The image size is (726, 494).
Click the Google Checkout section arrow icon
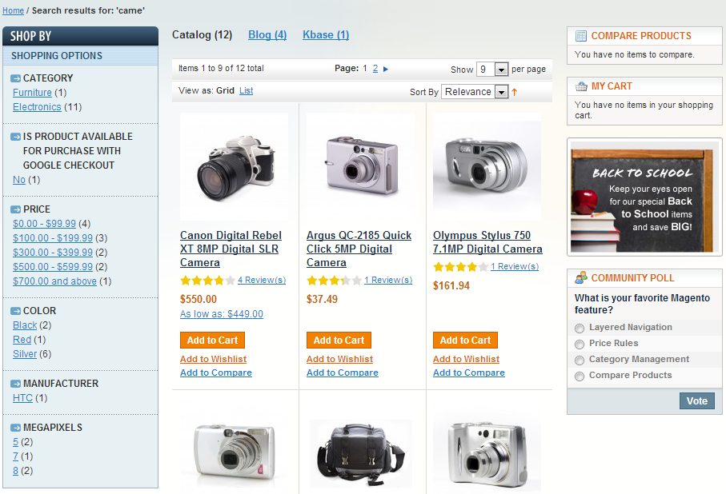click(x=16, y=137)
